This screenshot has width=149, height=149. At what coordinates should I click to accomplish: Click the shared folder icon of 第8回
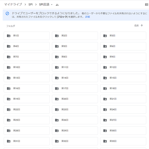[57, 57]
